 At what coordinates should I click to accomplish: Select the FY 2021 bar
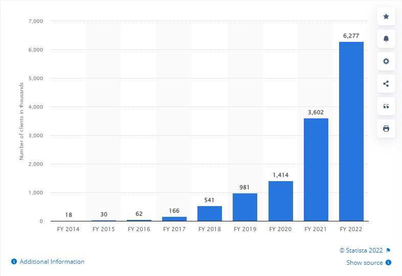[316, 169]
